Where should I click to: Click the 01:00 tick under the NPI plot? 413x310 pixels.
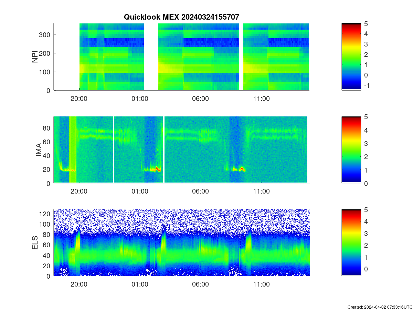pyautogui.click(x=140, y=99)
